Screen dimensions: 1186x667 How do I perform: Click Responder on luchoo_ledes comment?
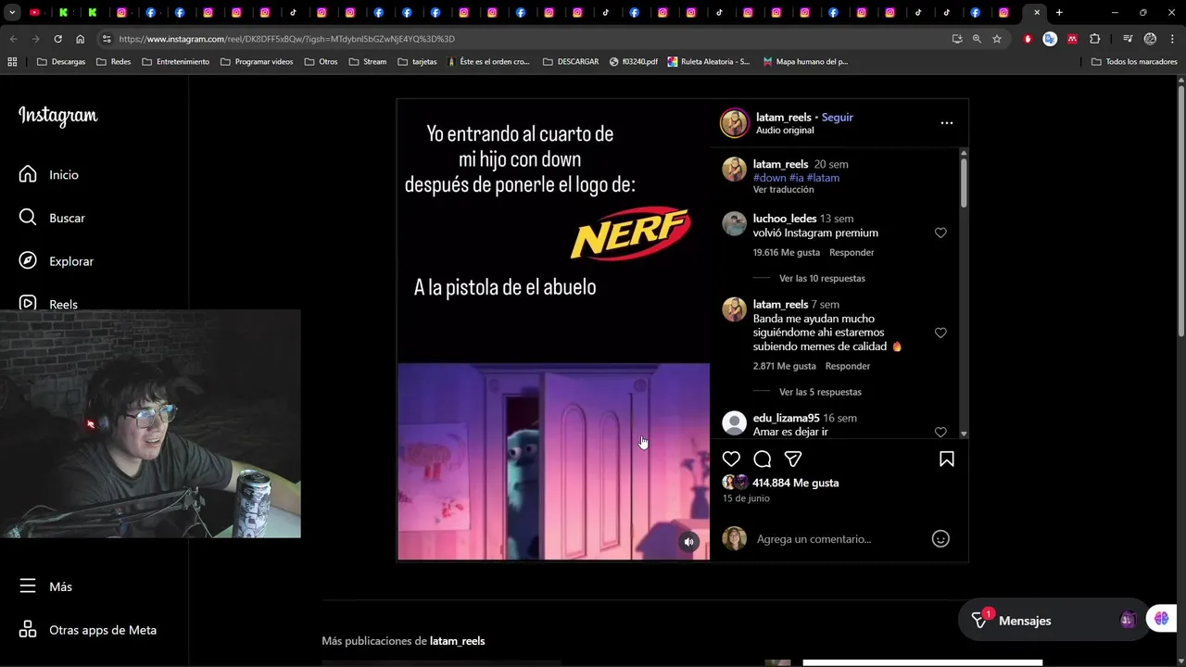click(x=852, y=252)
